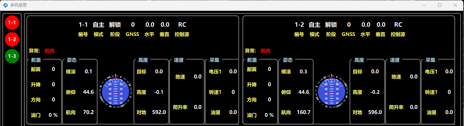Click the 1-2 header number text
Screen dimensions: 464x126
tap(299, 25)
